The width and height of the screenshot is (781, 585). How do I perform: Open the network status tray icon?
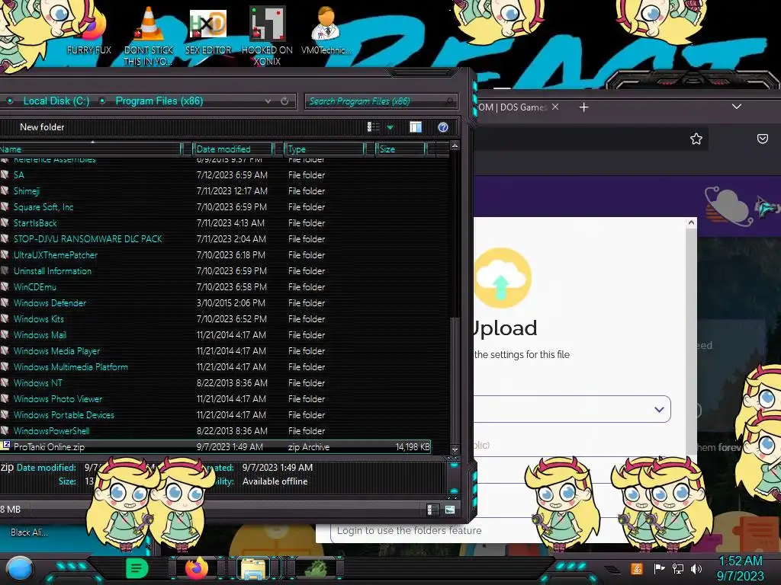point(678,568)
